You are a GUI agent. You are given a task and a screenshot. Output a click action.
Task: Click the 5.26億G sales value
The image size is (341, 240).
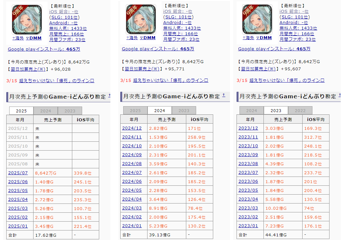(44, 208)
